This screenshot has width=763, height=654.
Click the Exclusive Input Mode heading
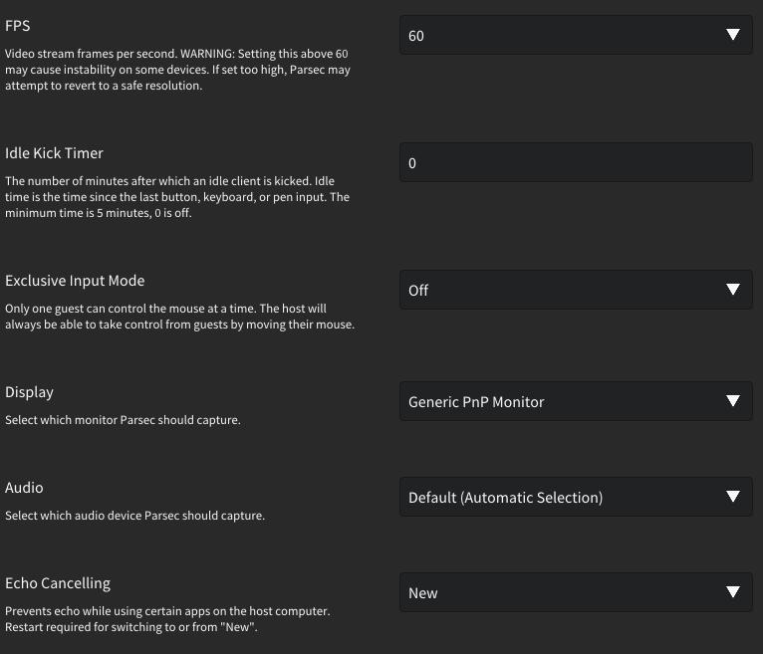(75, 281)
